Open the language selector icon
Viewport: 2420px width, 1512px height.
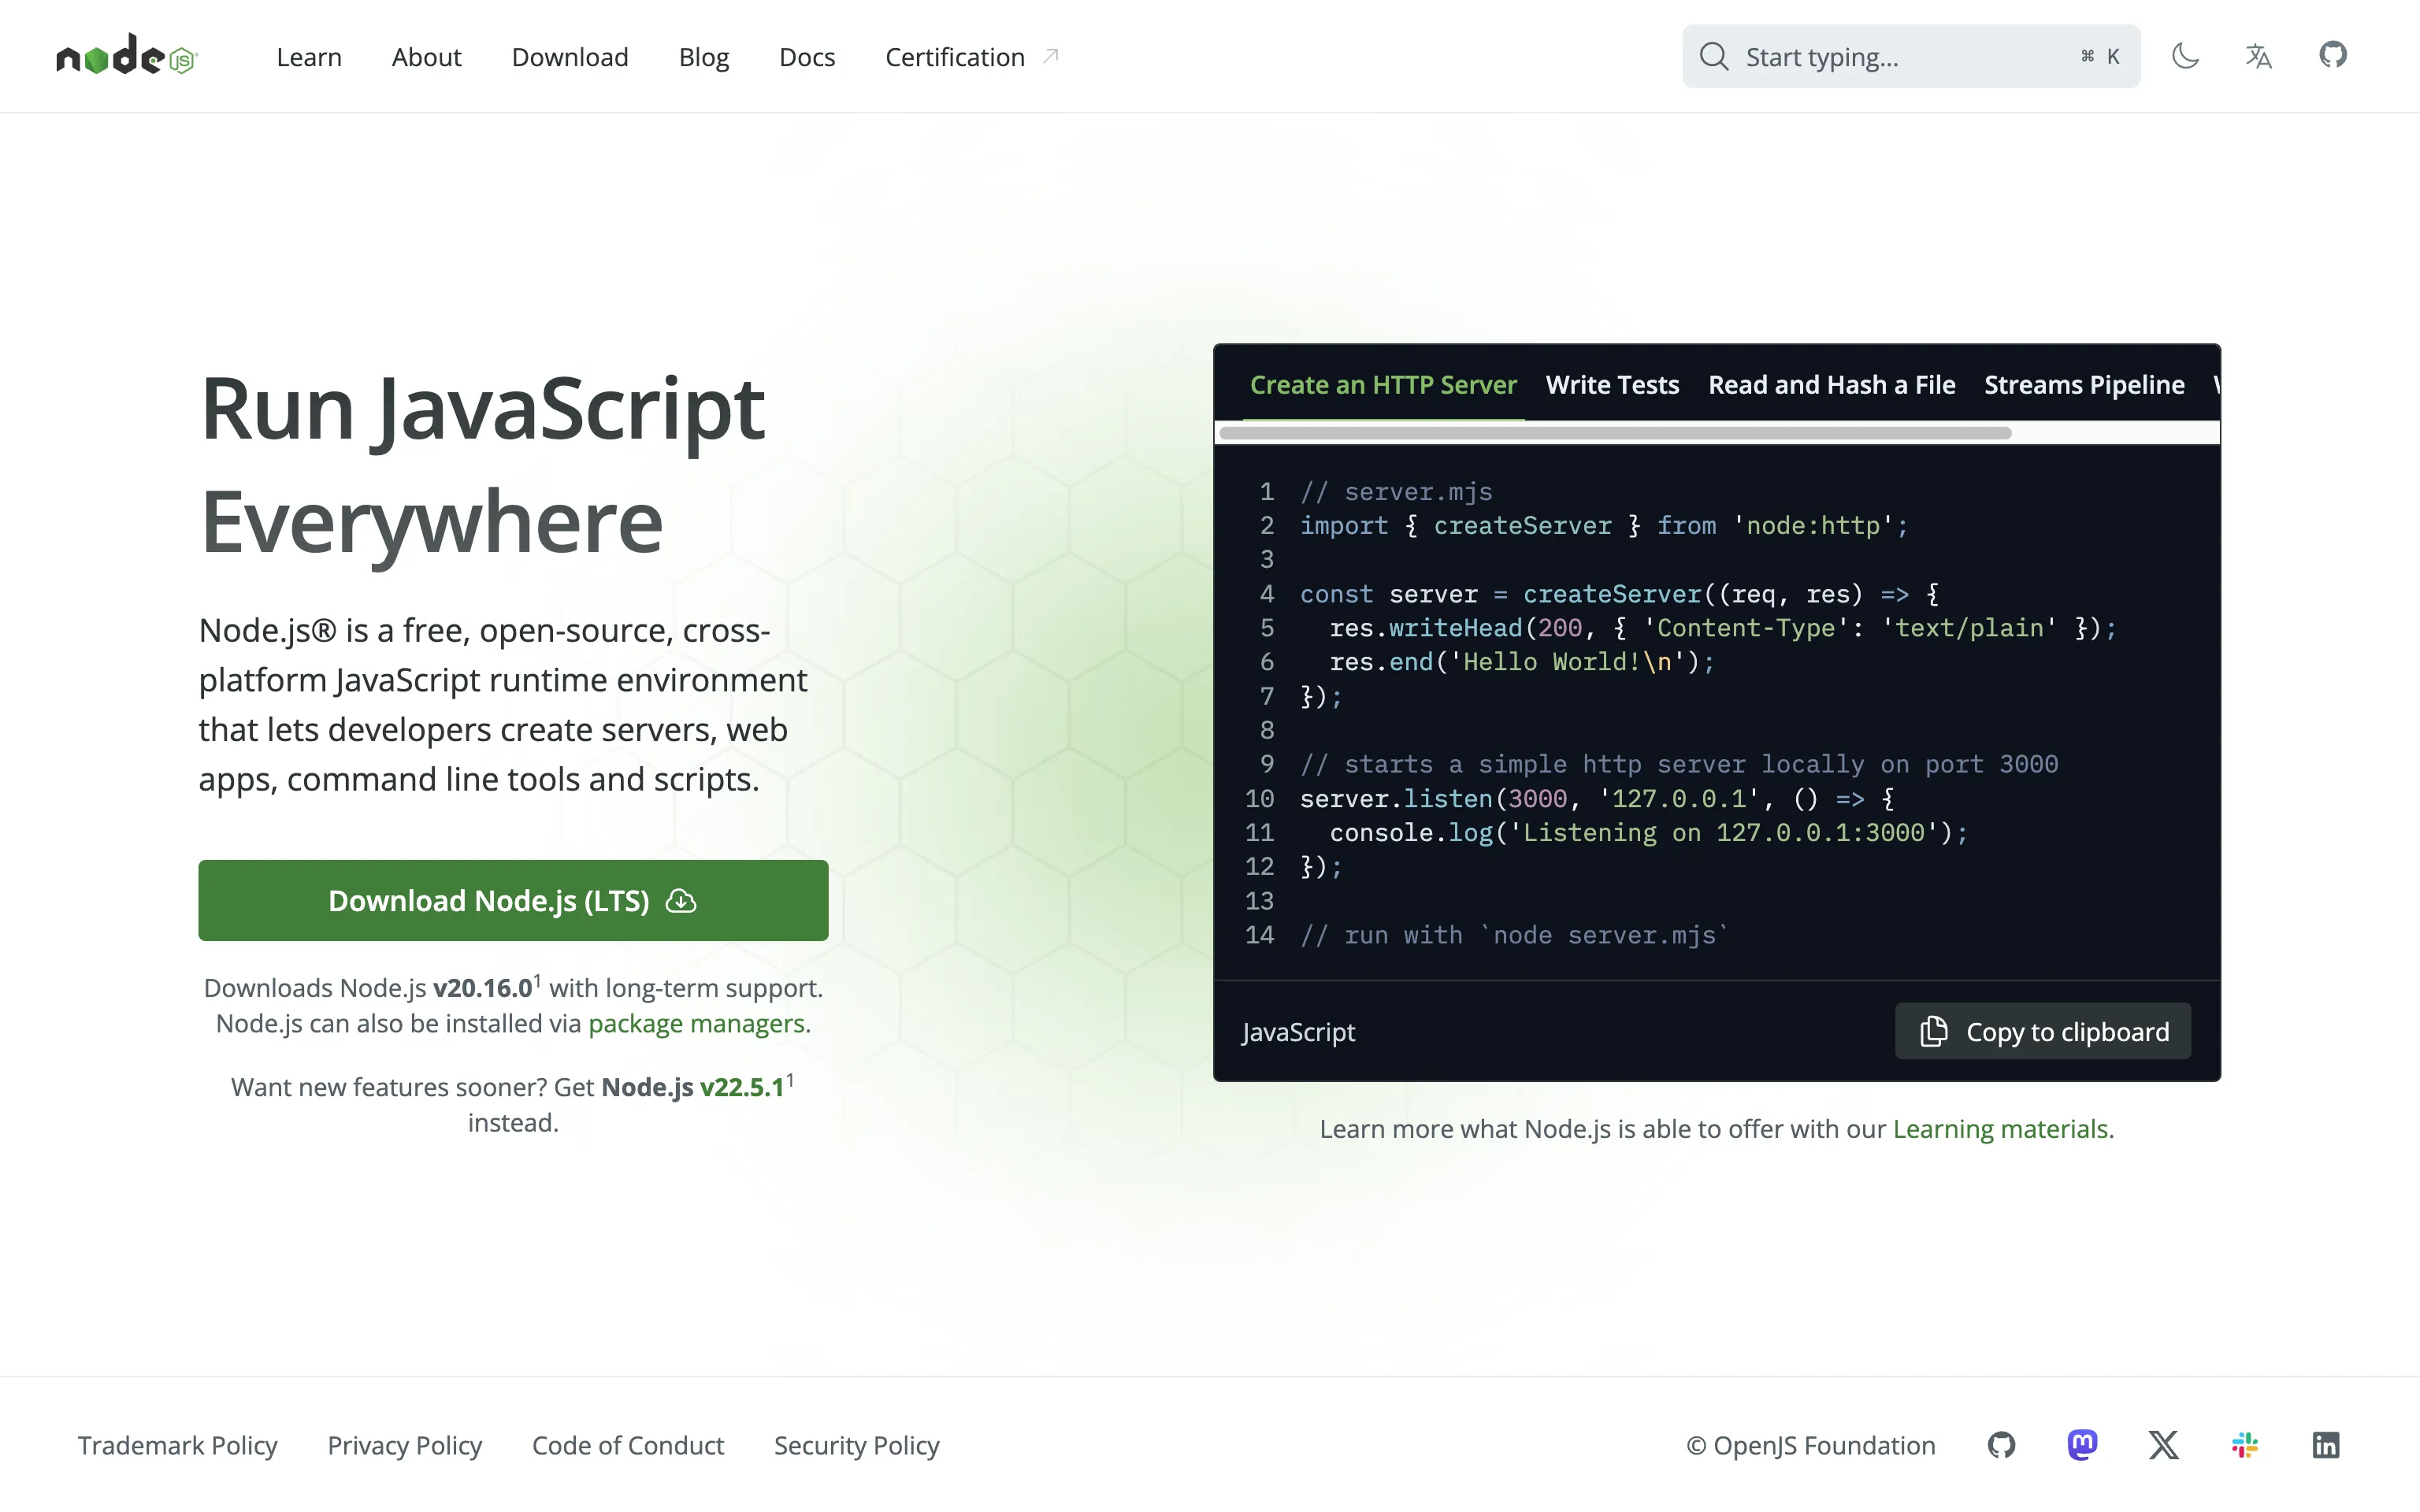[2258, 56]
